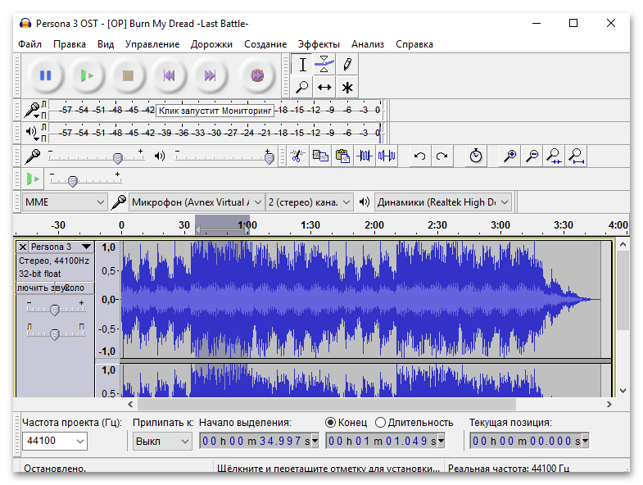Click the recording meter microphone icon

pyautogui.click(x=31, y=110)
